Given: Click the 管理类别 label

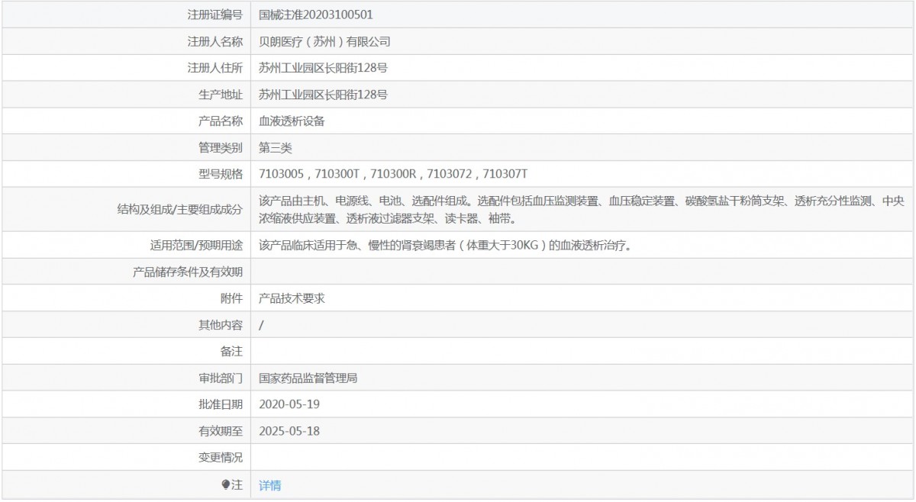Looking at the screenshot, I should (221, 147).
